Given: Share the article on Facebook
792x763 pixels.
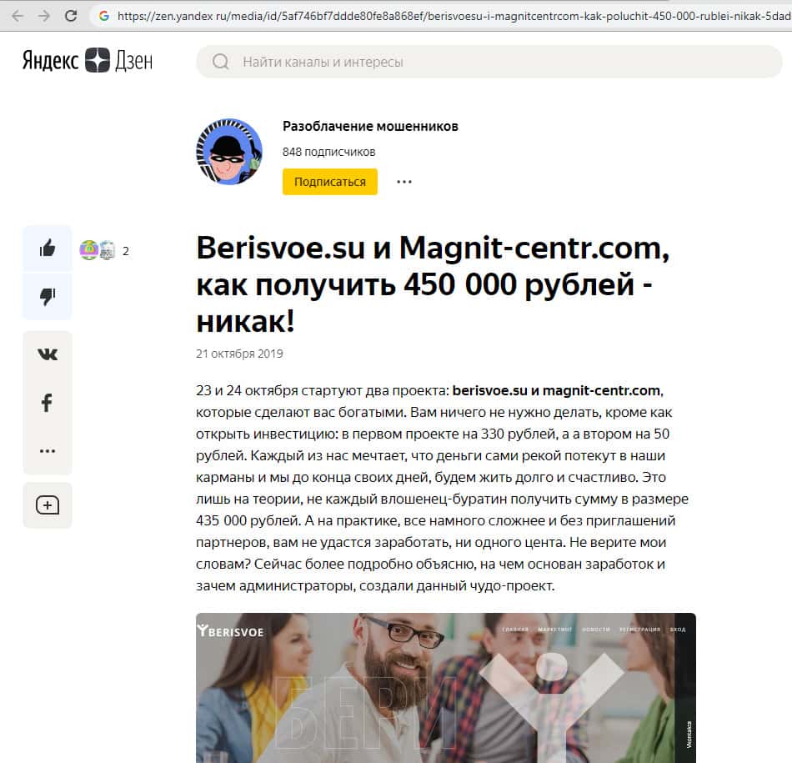Looking at the screenshot, I should [x=48, y=403].
